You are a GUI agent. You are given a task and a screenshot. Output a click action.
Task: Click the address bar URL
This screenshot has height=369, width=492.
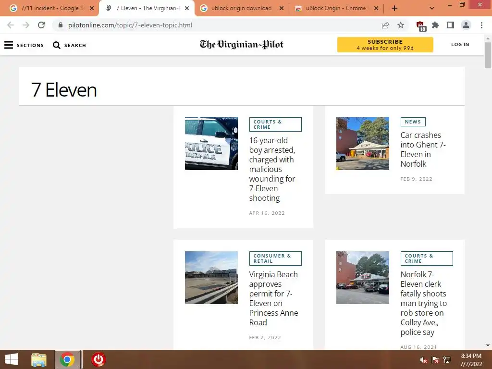click(x=130, y=25)
